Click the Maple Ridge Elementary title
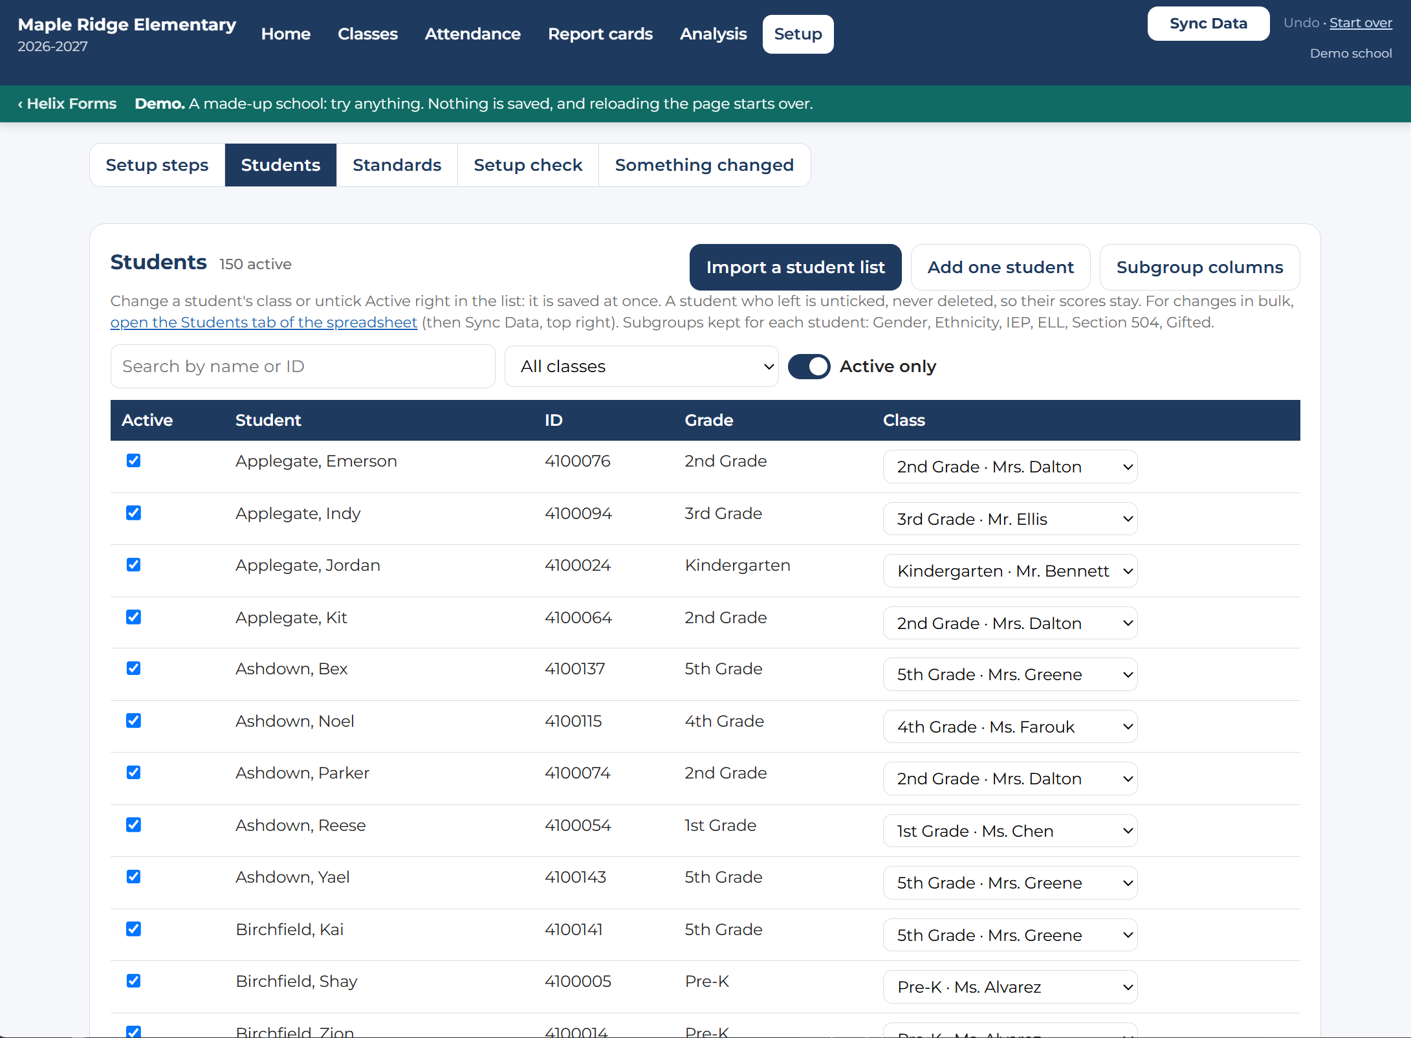1411x1038 pixels. [127, 25]
